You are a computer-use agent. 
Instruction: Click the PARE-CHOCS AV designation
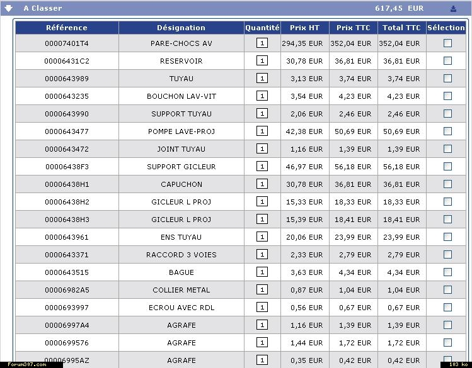point(181,43)
